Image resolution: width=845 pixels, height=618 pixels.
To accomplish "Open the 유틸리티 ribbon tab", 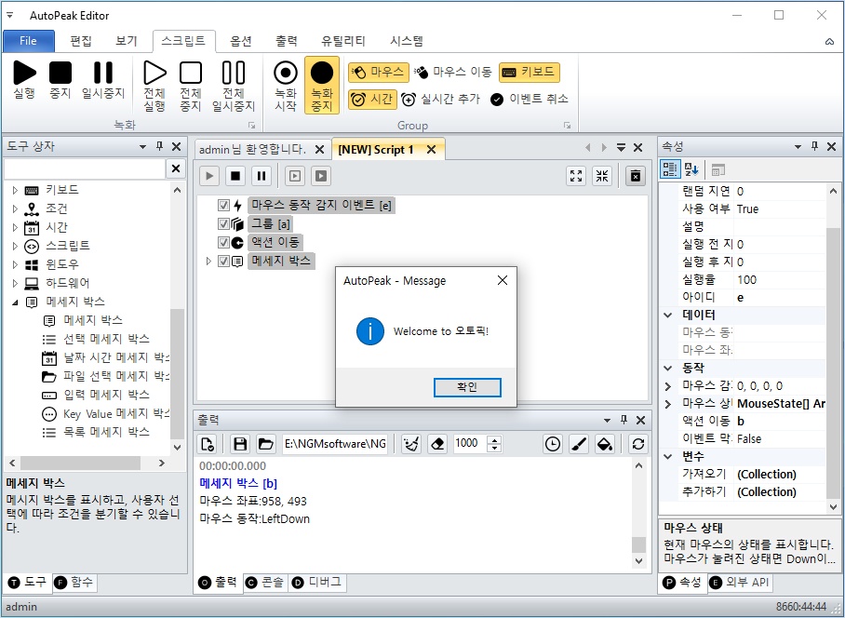I will coord(343,41).
